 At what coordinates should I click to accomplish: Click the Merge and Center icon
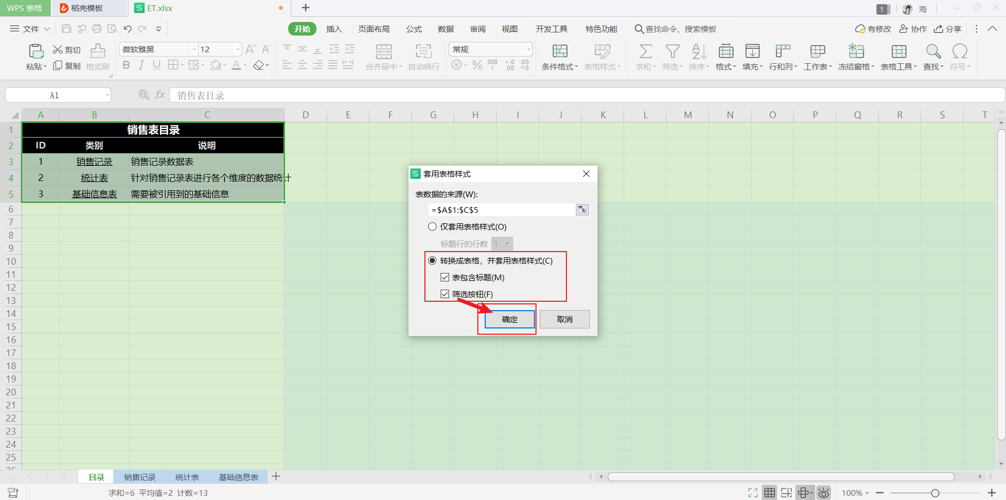pos(384,51)
